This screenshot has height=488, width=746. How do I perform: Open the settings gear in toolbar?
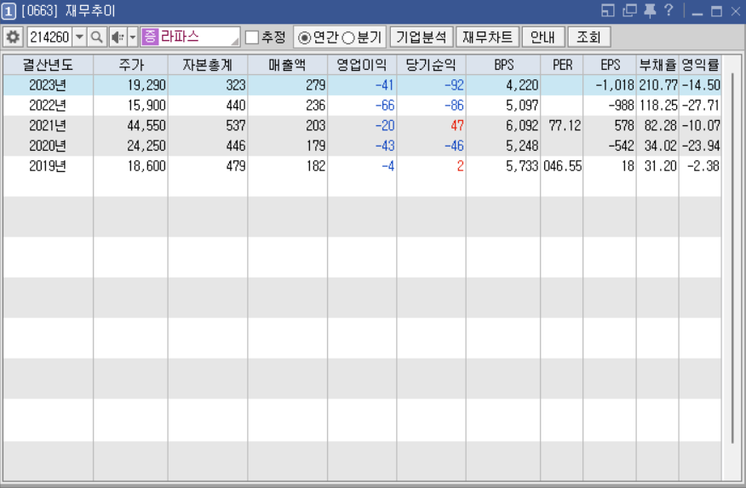(13, 37)
